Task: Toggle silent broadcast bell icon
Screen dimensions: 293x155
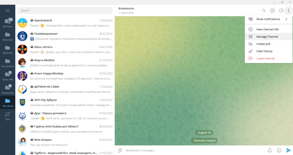Action: point(270,150)
